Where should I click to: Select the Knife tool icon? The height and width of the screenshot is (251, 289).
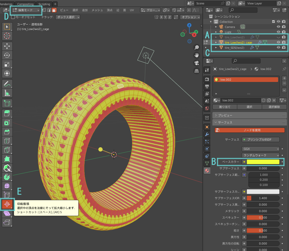click(x=7, y=150)
